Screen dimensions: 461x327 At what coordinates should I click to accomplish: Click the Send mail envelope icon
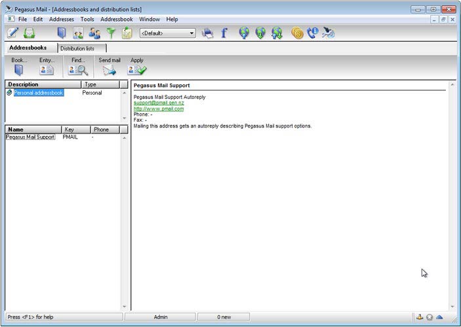pos(110,70)
